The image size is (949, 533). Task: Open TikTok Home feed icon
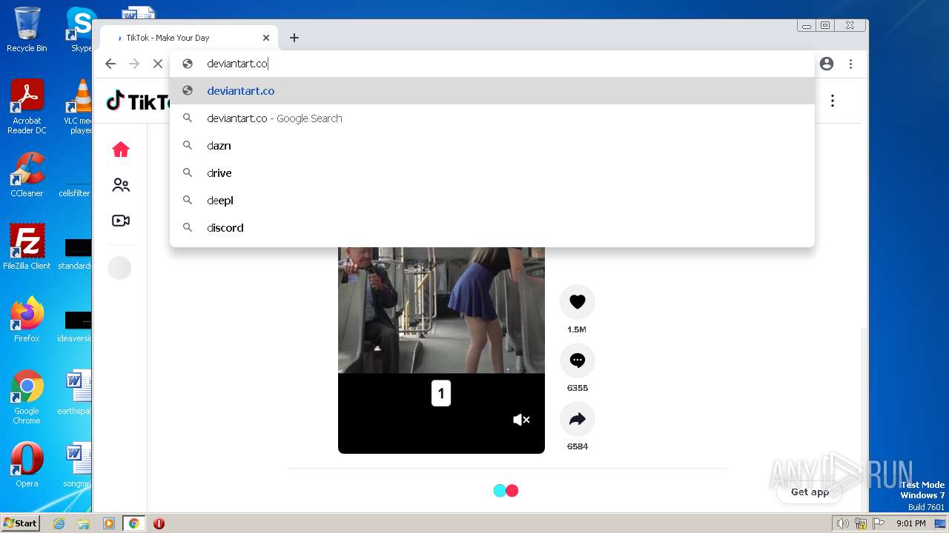121,150
